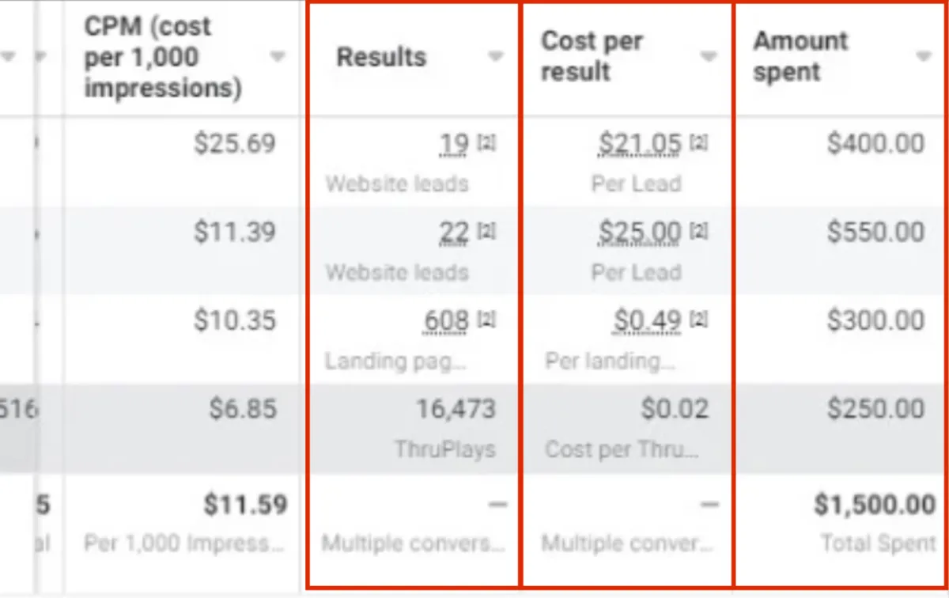The height and width of the screenshot is (598, 949).
Task: Sort by the Amount spent column header
Action: [x=800, y=56]
